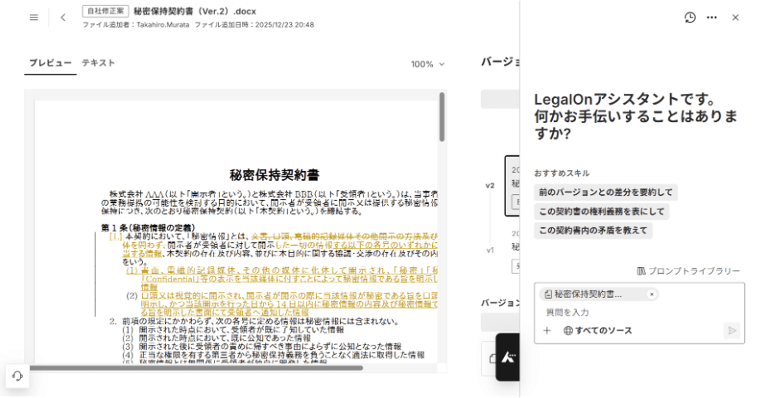The height and width of the screenshot is (398, 769).
Task: Go back using the left arrow
Action: pyautogui.click(x=63, y=17)
